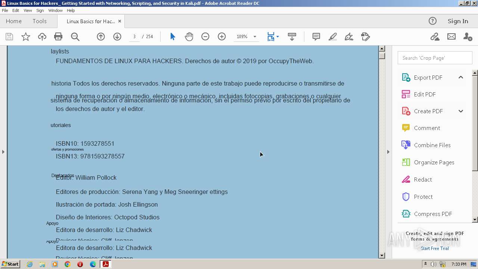Activate the Hand pan tool

click(189, 37)
